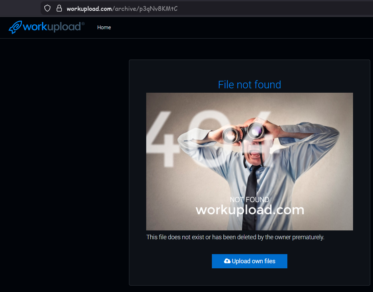This screenshot has height=292, width=373.
Task: Click the 'Upload own files' button
Action: point(249,261)
